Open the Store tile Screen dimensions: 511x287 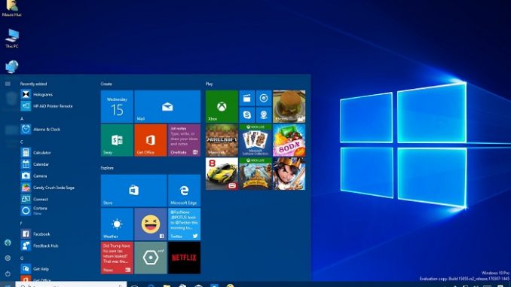tap(133, 191)
